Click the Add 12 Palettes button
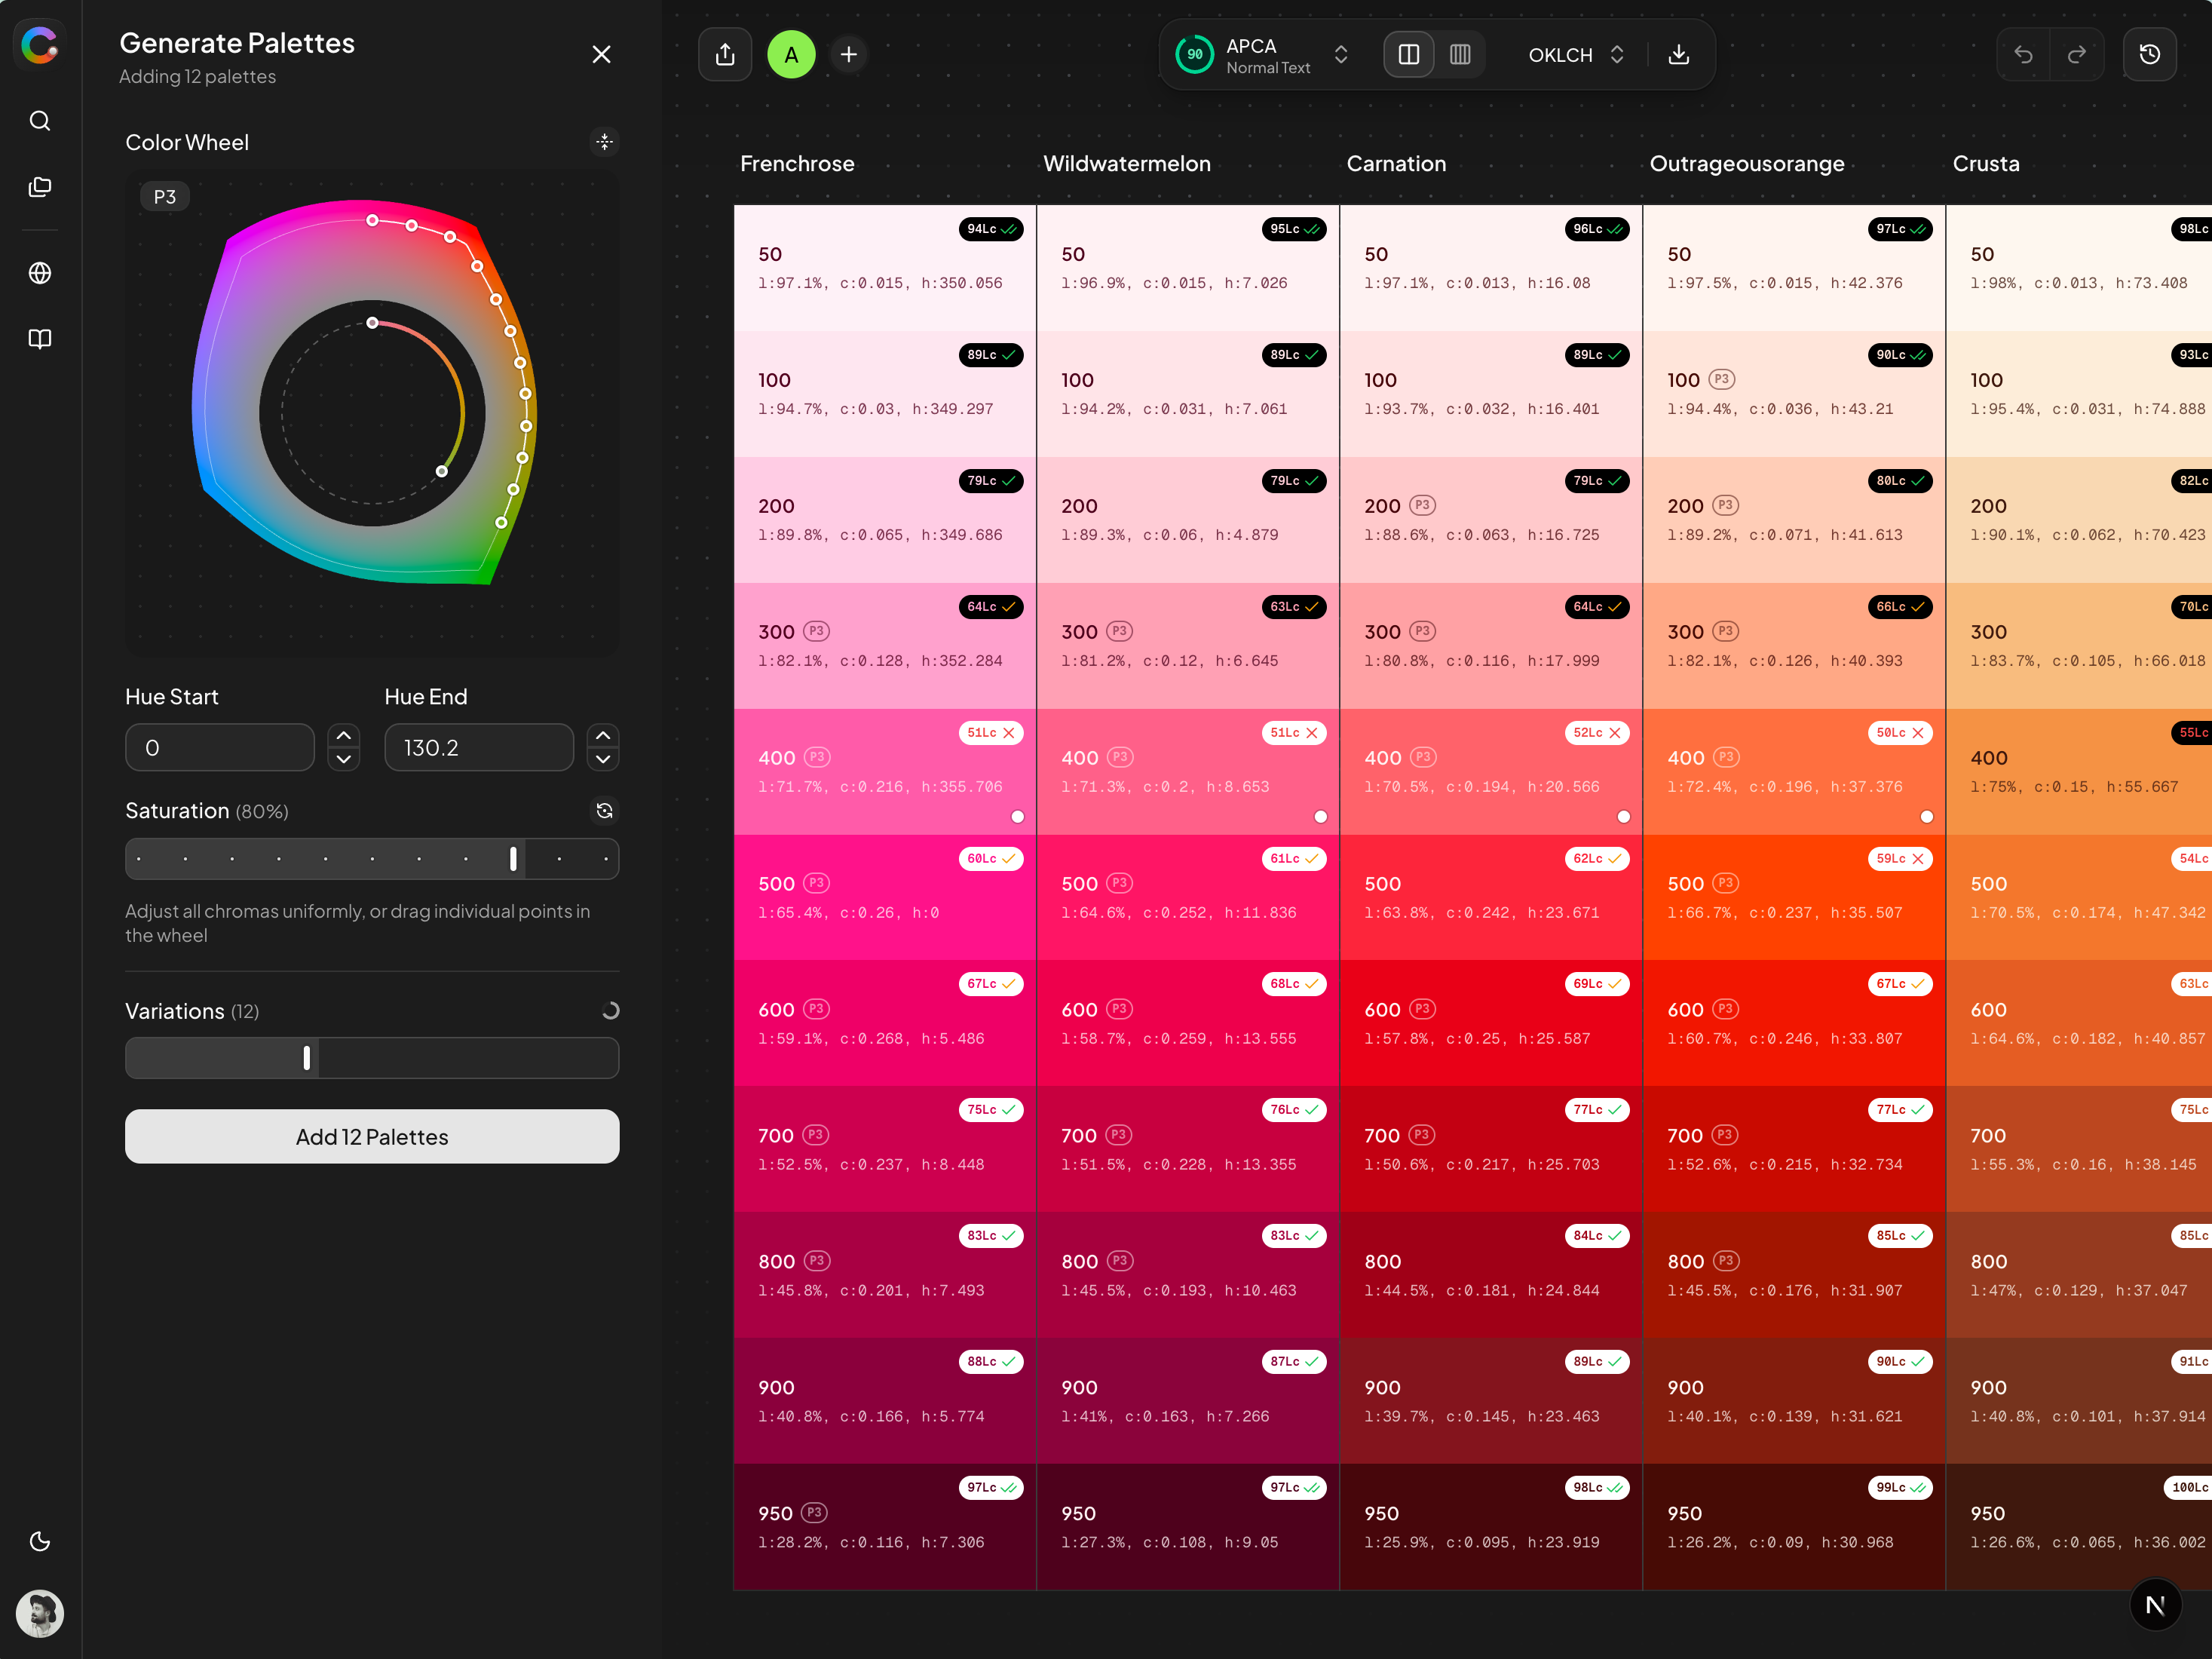This screenshot has width=2212, height=1659. pos(371,1136)
